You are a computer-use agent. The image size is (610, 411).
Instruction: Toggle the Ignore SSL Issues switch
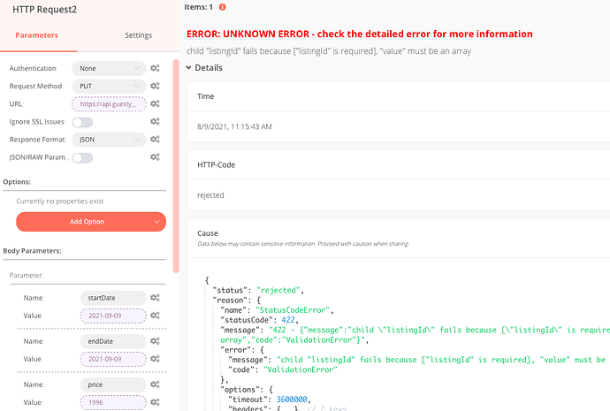click(x=82, y=122)
